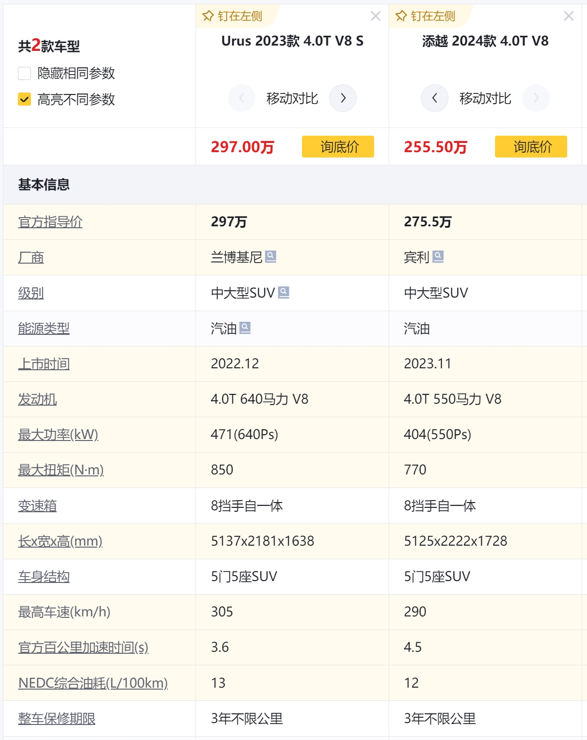Screen dimensions: 587x740
Task: Open the 最大功率(kW) parameter link
Action: click(x=58, y=435)
